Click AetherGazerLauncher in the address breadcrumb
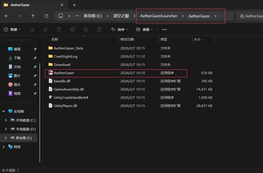The width and height of the screenshot is (263, 173). (x=158, y=16)
